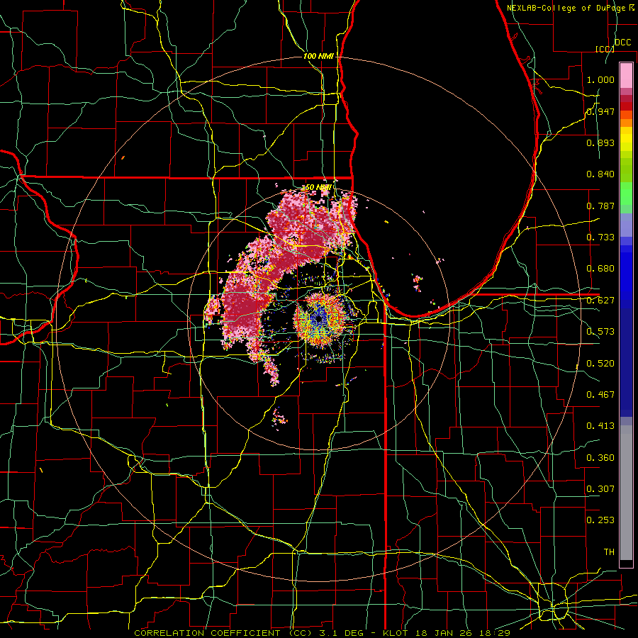Select the 0.307 color scale value
638x638 pixels.
(600, 488)
